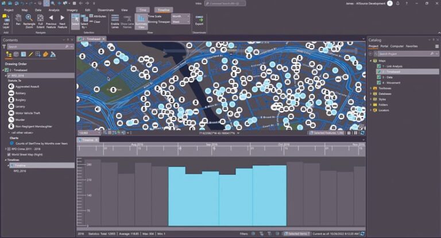Click the highlighted blue bars in timeline chart
The width and height of the screenshot is (441, 238).
click(x=227, y=196)
